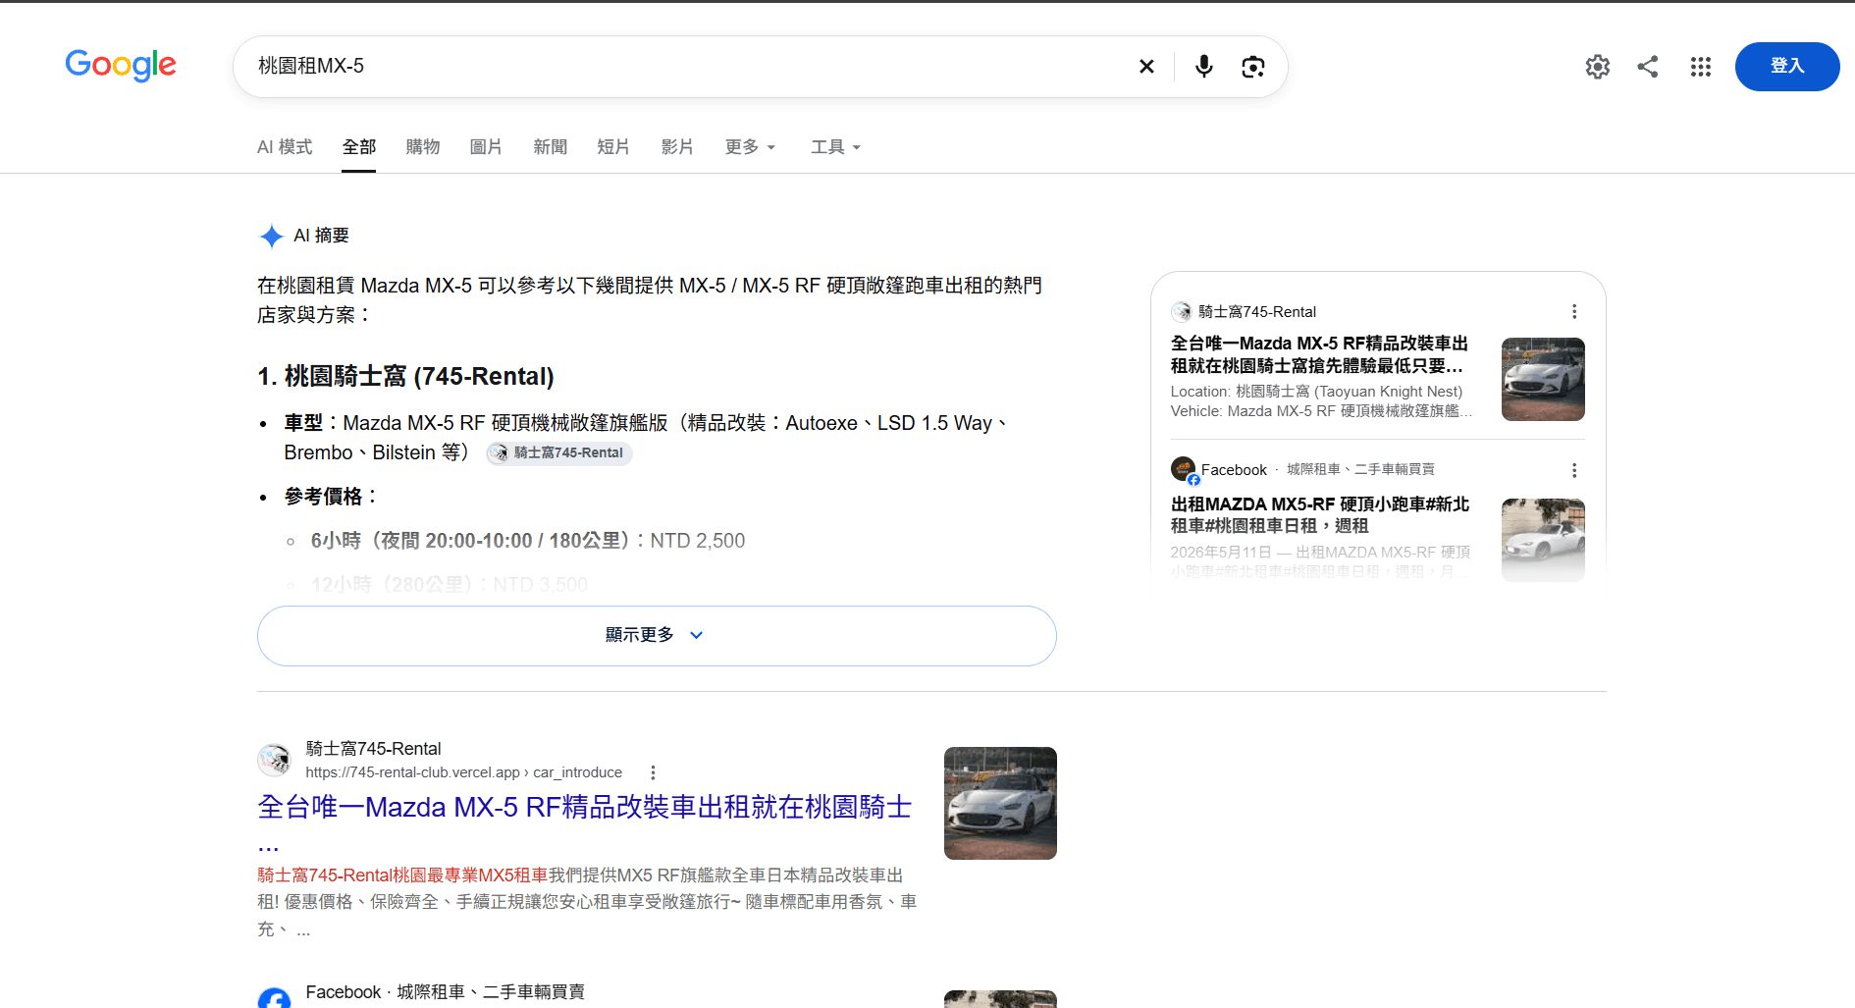Image resolution: width=1855 pixels, height=1008 pixels.
Task: Click the 騎士窩745-Rental favicon in first search result
Action: (274, 760)
